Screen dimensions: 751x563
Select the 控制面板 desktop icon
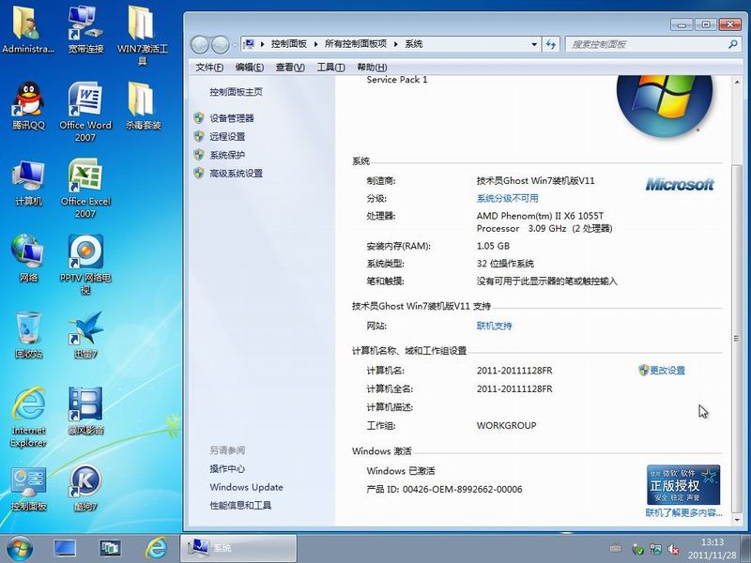coord(28,488)
